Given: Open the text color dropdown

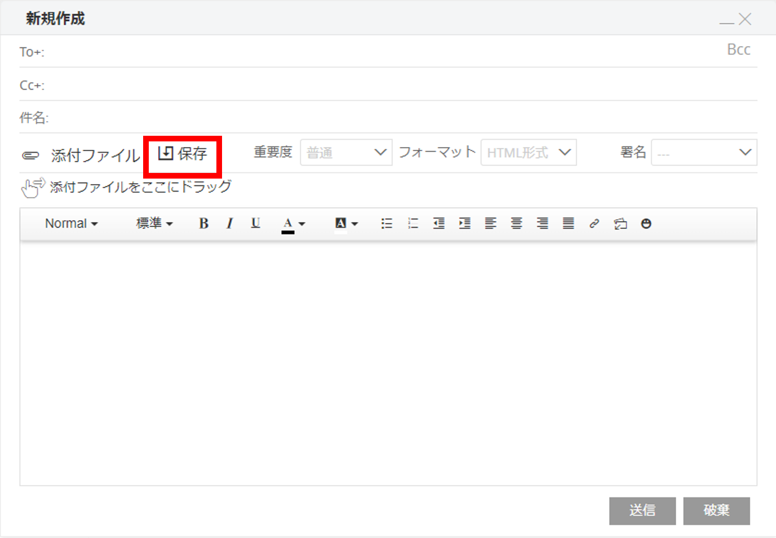Looking at the screenshot, I should (x=293, y=224).
